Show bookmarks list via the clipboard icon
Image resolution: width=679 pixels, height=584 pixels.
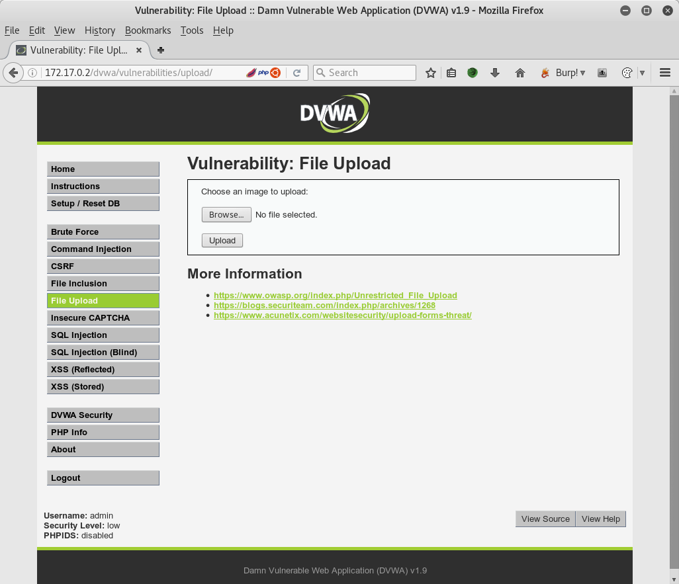point(451,73)
